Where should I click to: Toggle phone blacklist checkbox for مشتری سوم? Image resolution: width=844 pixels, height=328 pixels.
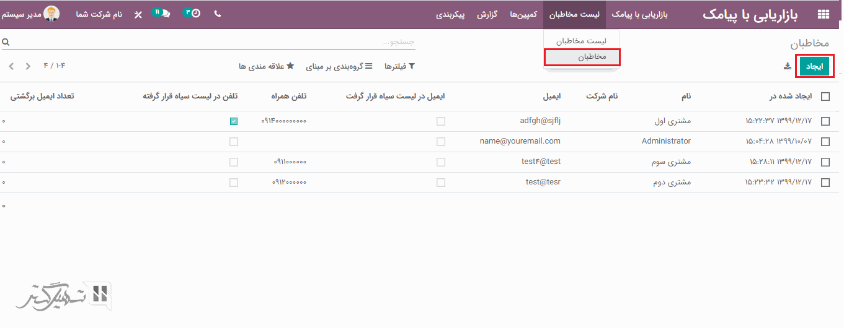click(x=234, y=162)
